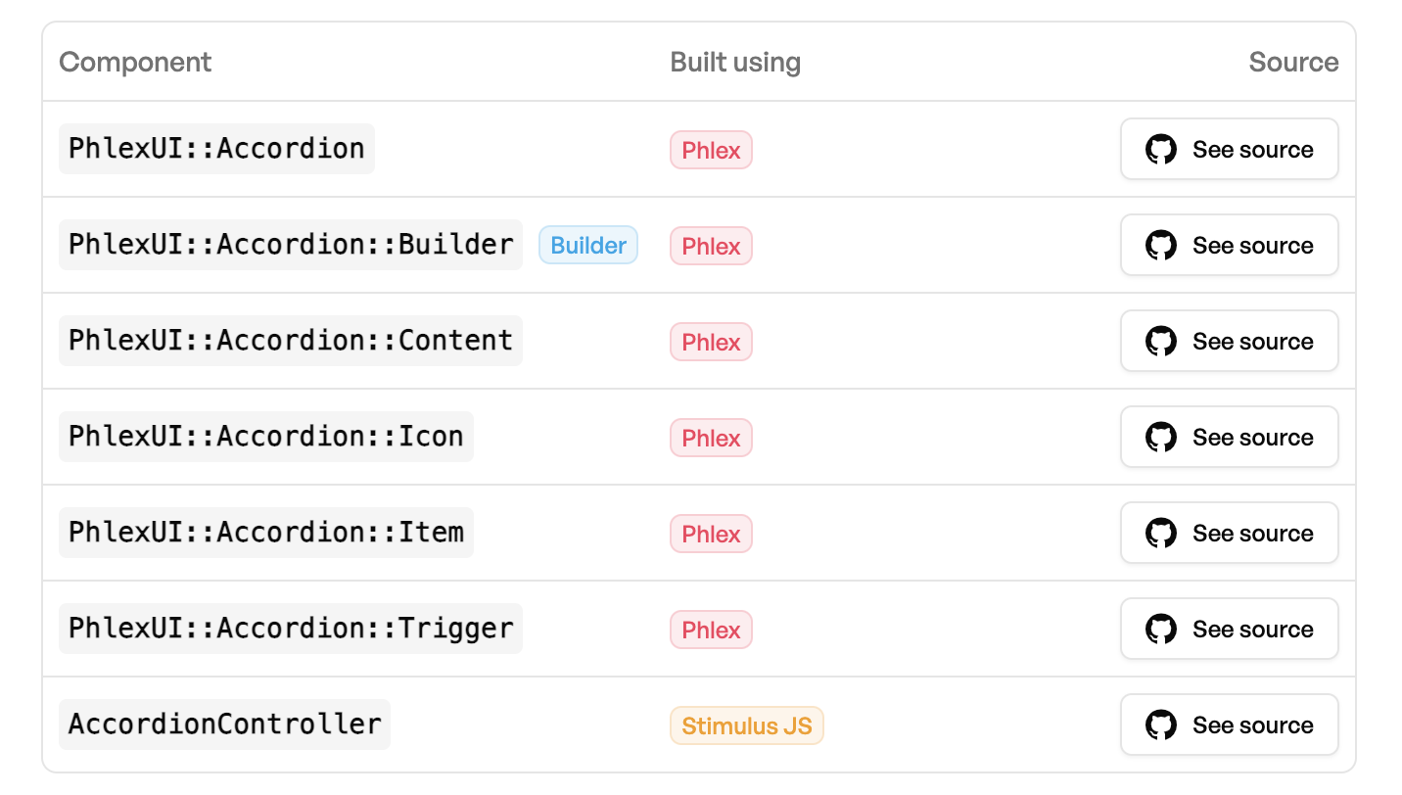This screenshot has height=795, width=1402.
Task: Click the GitHub icon on the Builder row
Action: [x=1160, y=245]
